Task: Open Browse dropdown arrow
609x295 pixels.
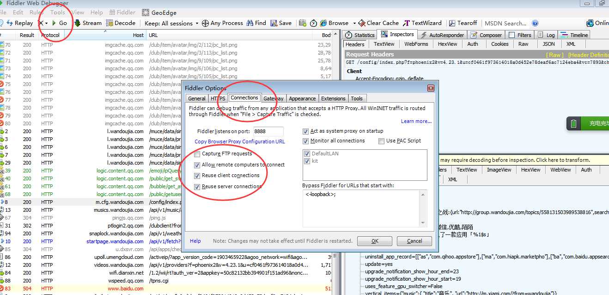Action: (354, 23)
